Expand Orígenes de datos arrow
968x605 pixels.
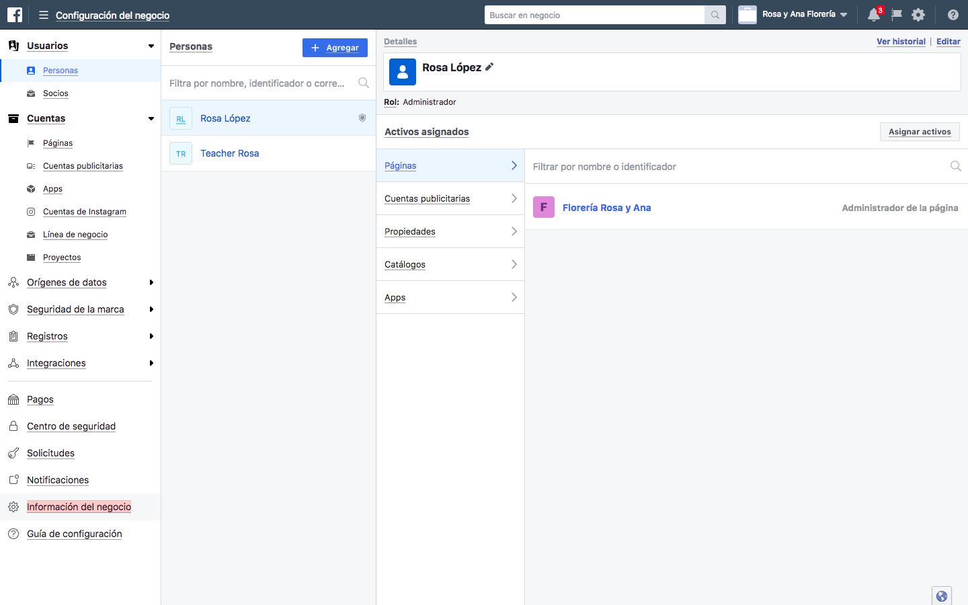click(x=151, y=282)
